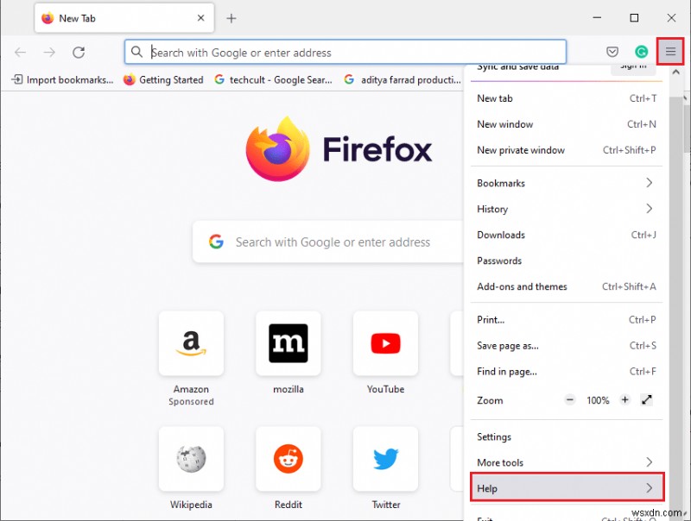Image resolution: width=691 pixels, height=521 pixels.
Task: Open Passwords from the menu
Action: (x=567, y=261)
